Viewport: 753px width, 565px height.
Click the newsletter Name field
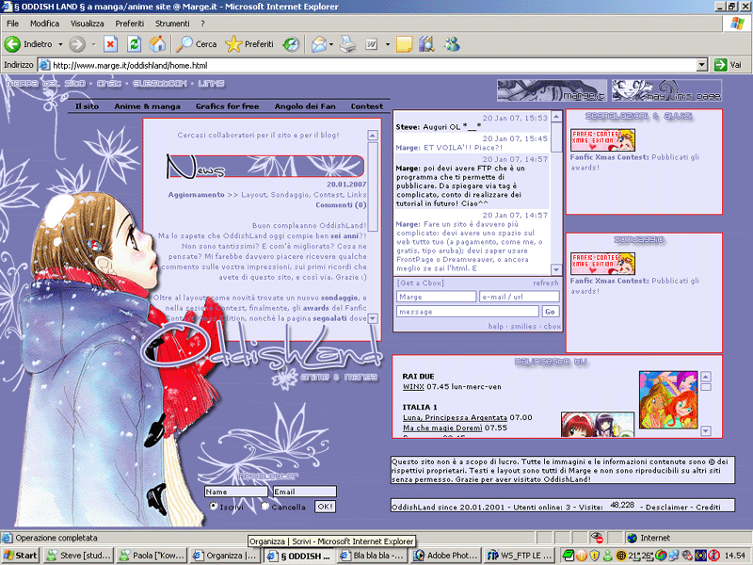pos(236,492)
